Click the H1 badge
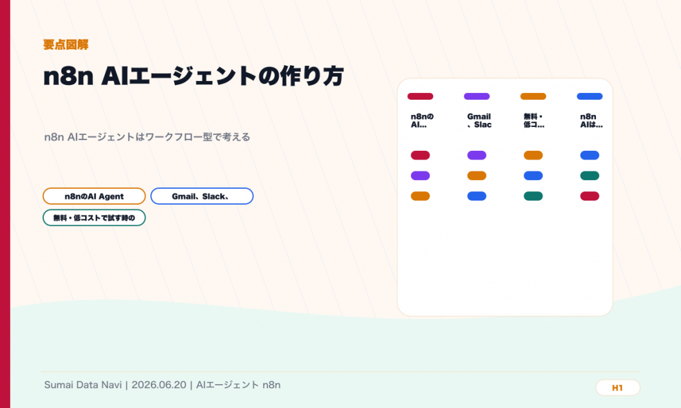Viewport: 681px width, 408px height. [x=618, y=387]
